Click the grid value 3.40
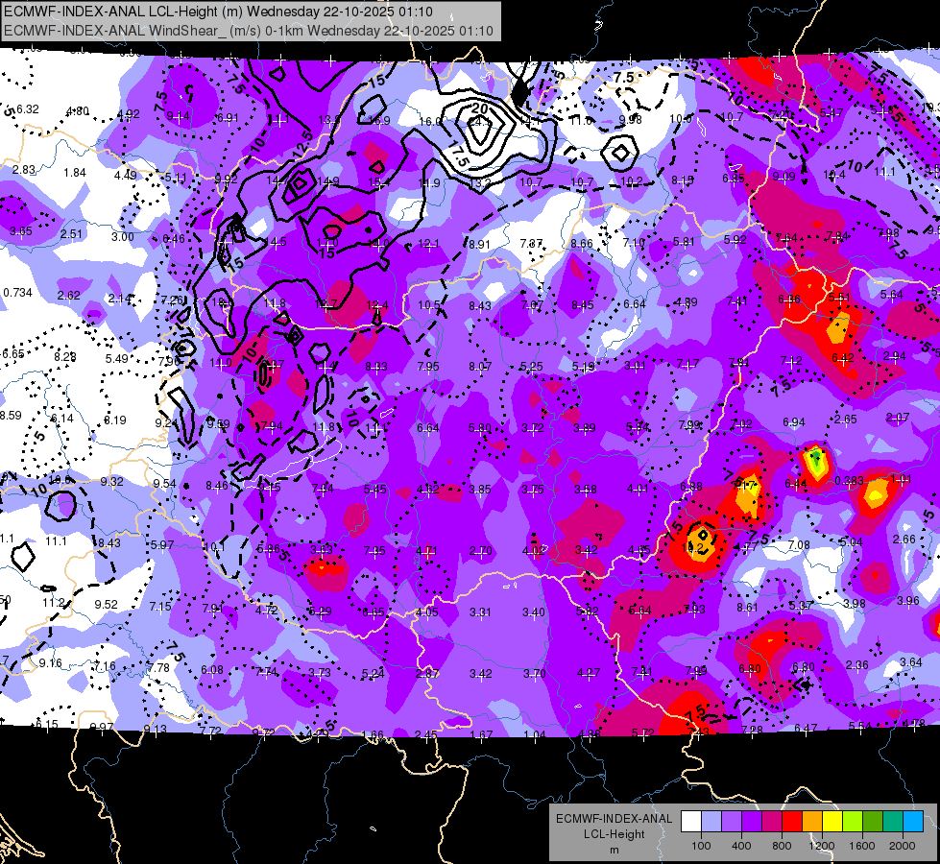 [x=534, y=612]
